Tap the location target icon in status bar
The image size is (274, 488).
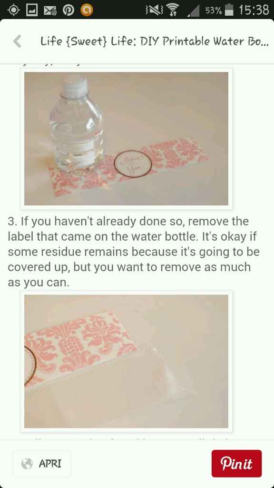click(13, 10)
